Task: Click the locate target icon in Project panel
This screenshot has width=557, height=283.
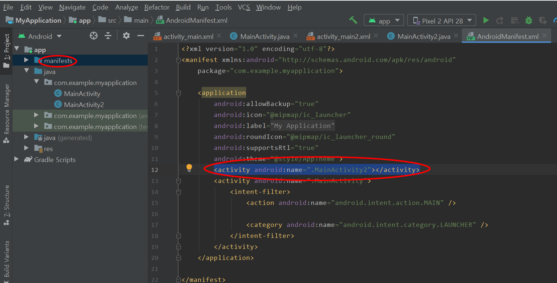Action: [x=94, y=36]
